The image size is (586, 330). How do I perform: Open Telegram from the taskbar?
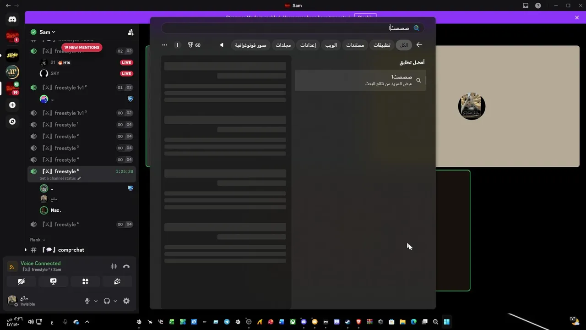[x=227, y=322]
